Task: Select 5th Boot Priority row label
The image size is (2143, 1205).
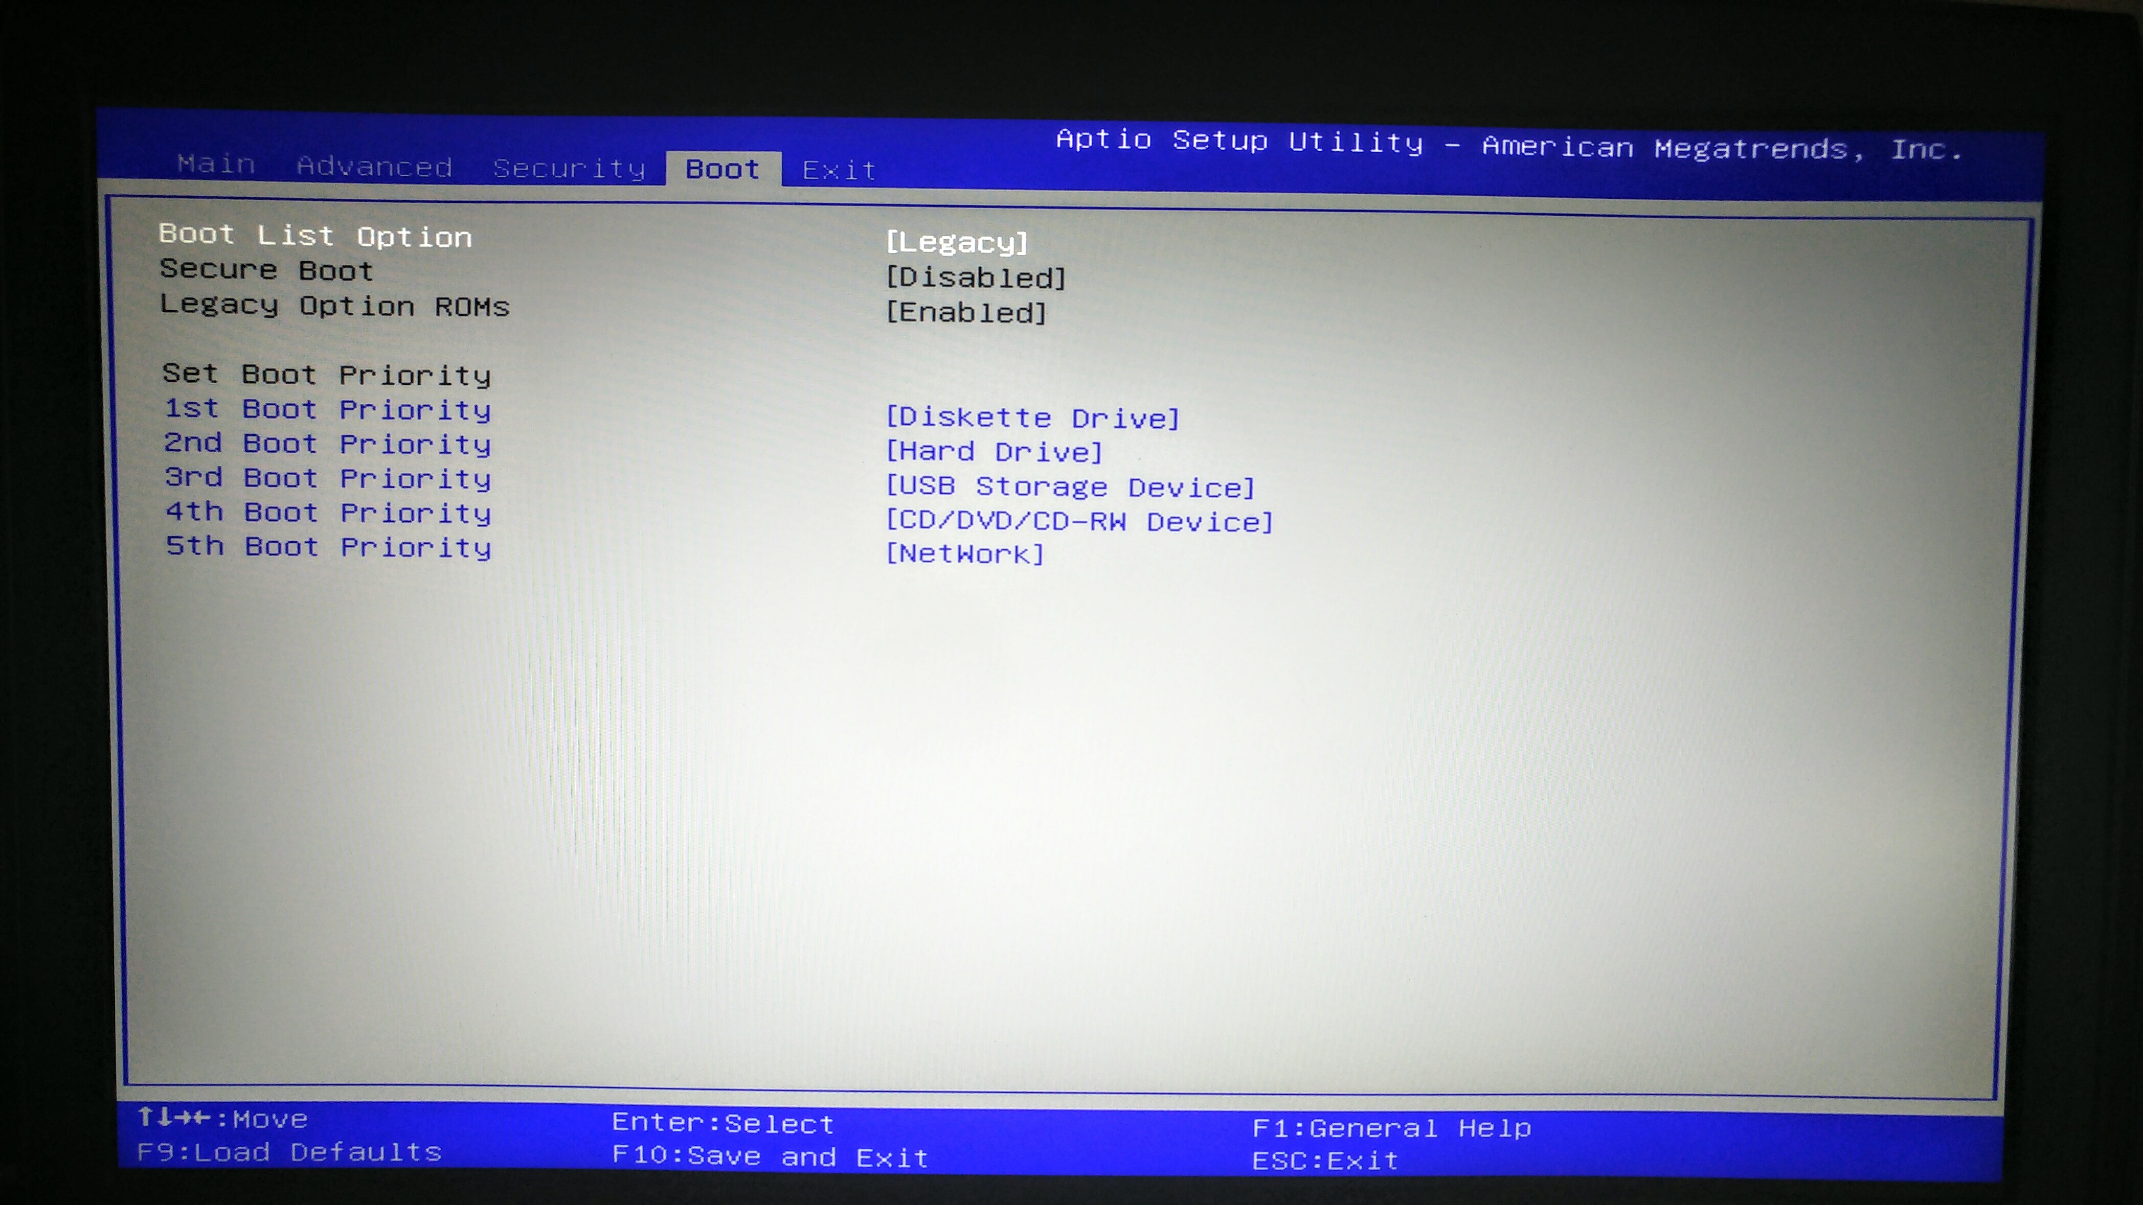Action: coord(328,546)
